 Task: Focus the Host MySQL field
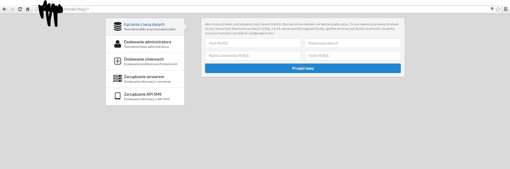253,43
